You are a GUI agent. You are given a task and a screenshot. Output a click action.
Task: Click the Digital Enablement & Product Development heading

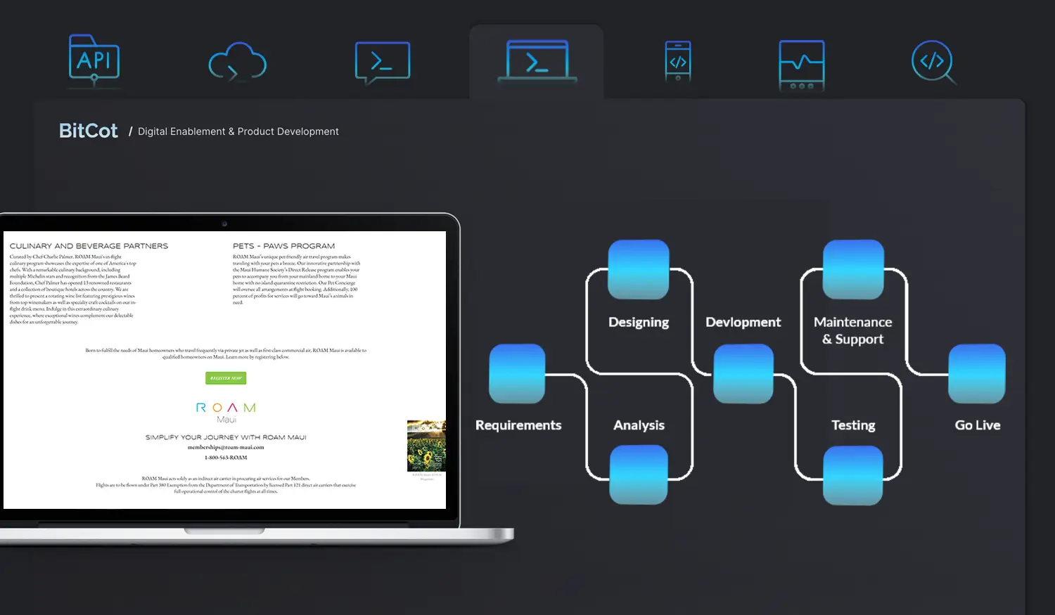(x=238, y=131)
